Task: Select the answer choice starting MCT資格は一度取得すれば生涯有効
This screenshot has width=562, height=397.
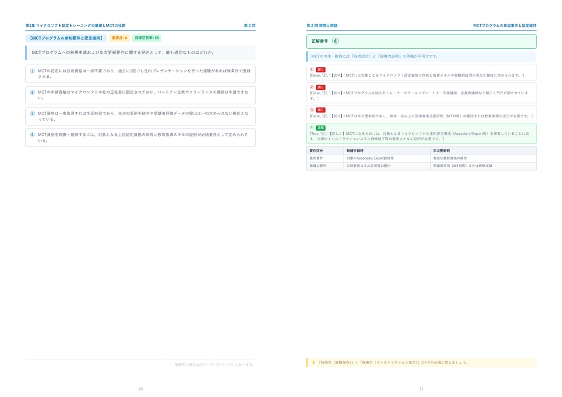Action: (x=140, y=116)
